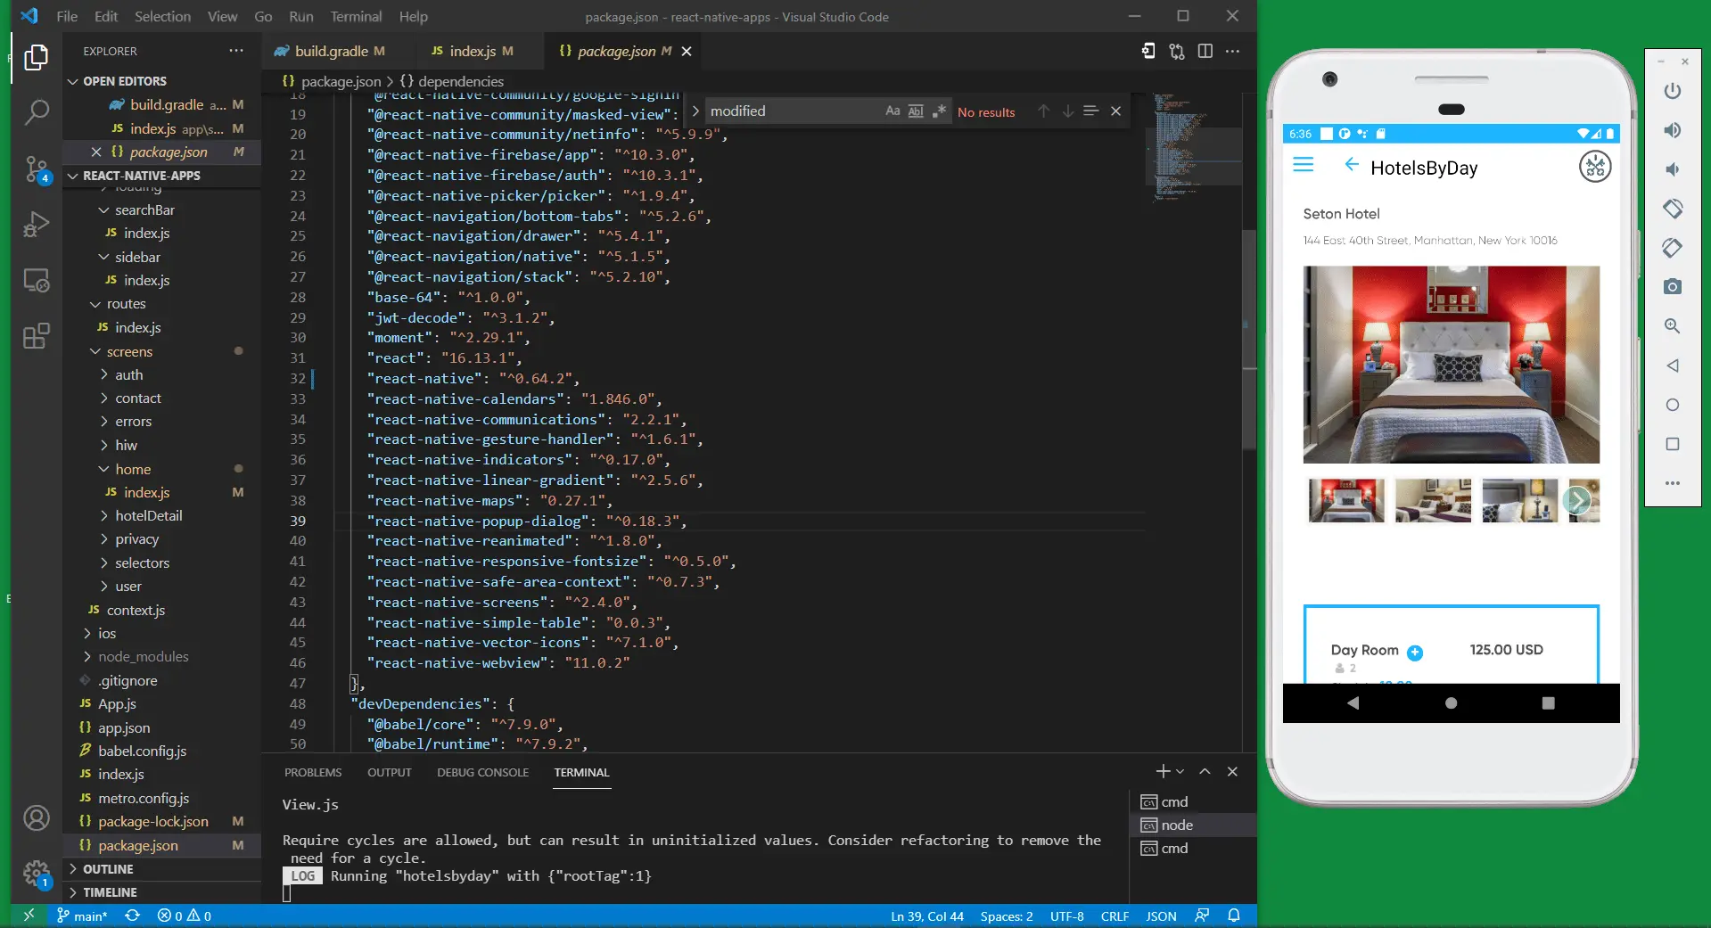
Task: Click the emulator power button
Action: (1672, 91)
